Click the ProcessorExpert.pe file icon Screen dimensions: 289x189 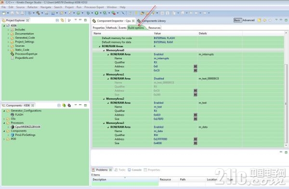[x=12, y=54]
